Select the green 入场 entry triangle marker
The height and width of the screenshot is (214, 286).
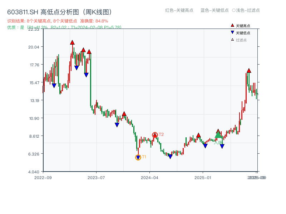click(x=218, y=135)
